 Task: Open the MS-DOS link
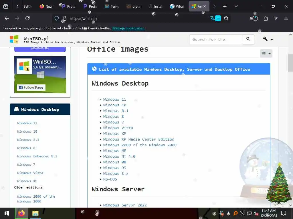pyautogui.click(x=110, y=180)
